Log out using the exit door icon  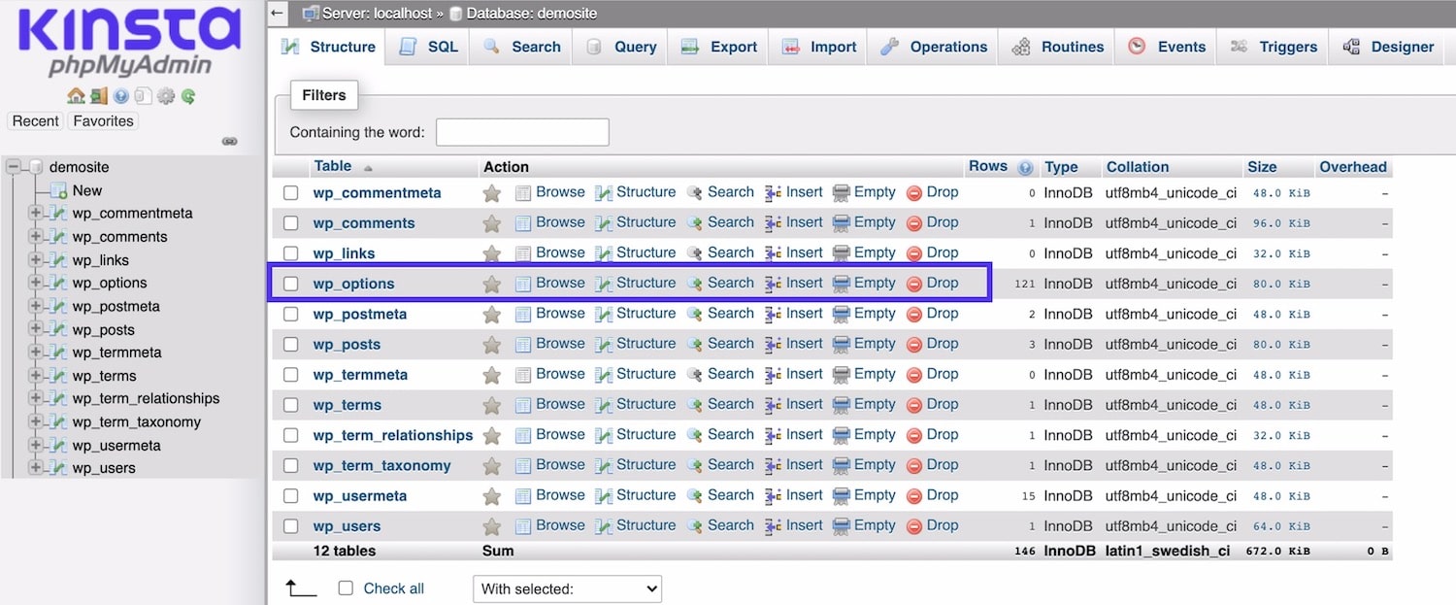click(98, 96)
